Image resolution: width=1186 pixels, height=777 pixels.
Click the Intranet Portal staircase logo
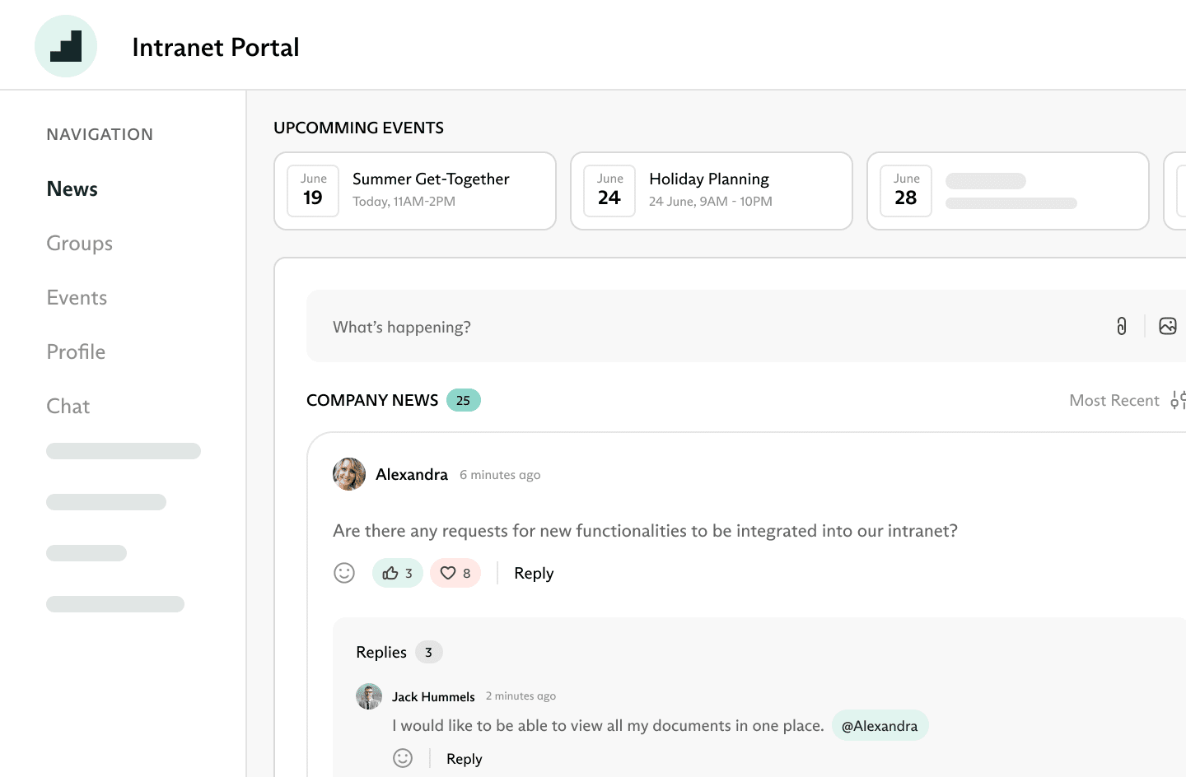66,46
